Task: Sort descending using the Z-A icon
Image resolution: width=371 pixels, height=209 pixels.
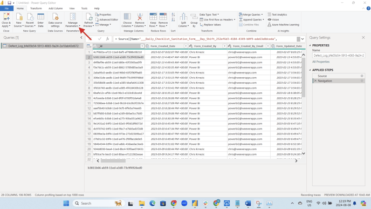Action: point(173,19)
